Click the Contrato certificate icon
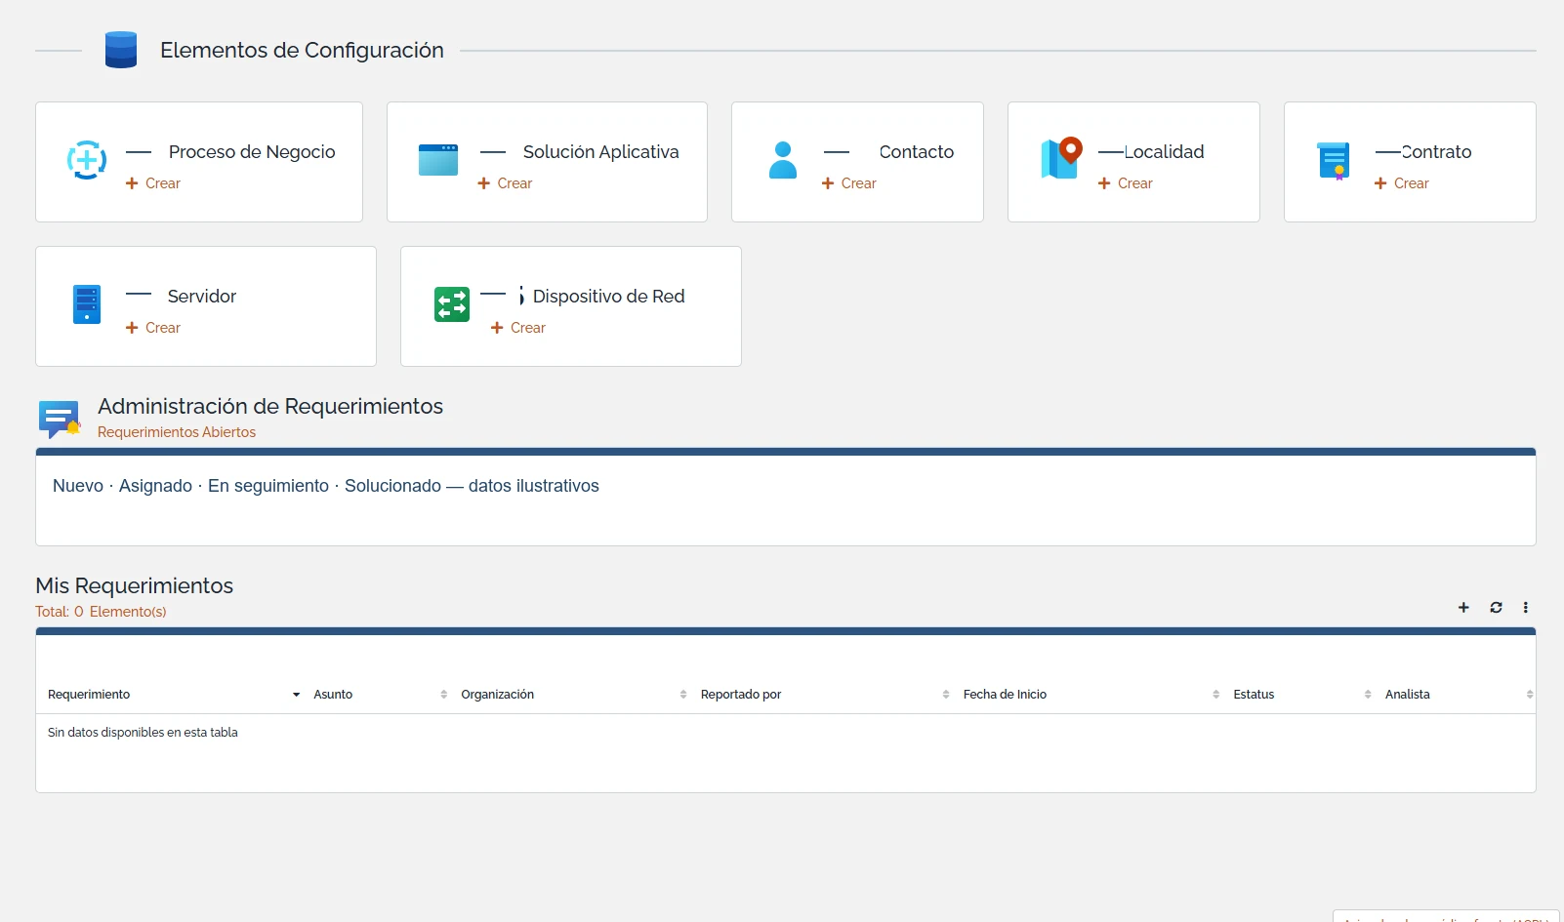1564x922 pixels. 1334,161
